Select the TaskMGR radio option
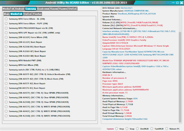The image size is (184, 131). point(152,129)
